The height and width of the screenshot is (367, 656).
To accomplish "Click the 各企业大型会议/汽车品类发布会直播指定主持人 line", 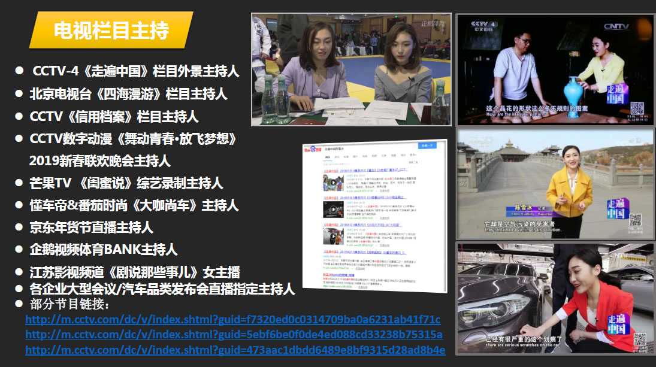I will pyautogui.click(x=162, y=289).
